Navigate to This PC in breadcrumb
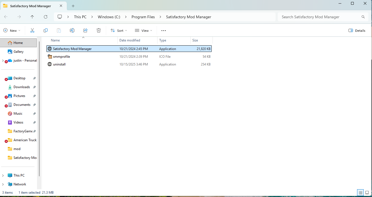This screenshot has height=197, width=372. (80, 17)
